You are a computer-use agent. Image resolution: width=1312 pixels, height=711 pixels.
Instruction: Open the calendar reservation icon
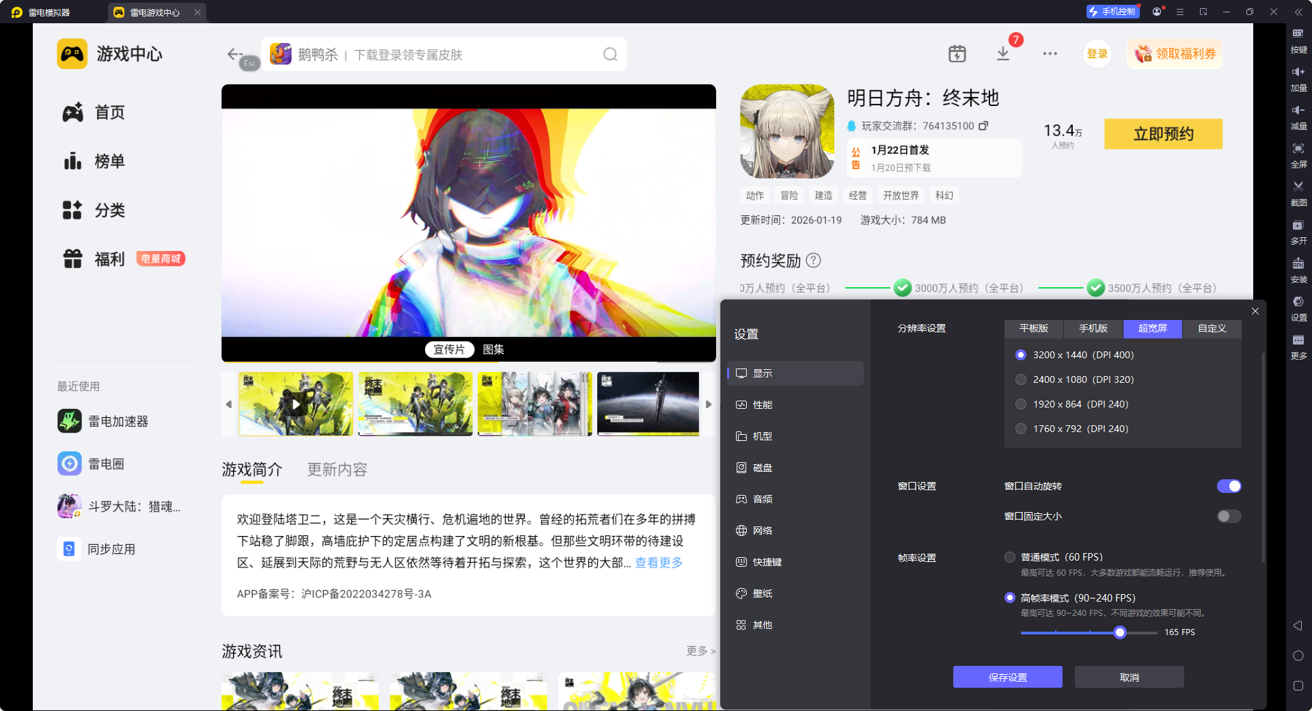click(957, 53)
